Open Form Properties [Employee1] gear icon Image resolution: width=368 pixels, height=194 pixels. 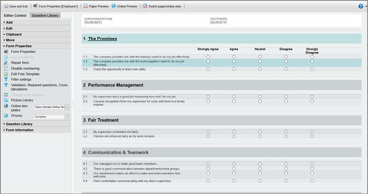(x=35, y=6)
